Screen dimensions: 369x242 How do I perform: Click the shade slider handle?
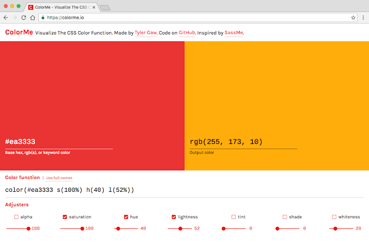coord(278,229)
